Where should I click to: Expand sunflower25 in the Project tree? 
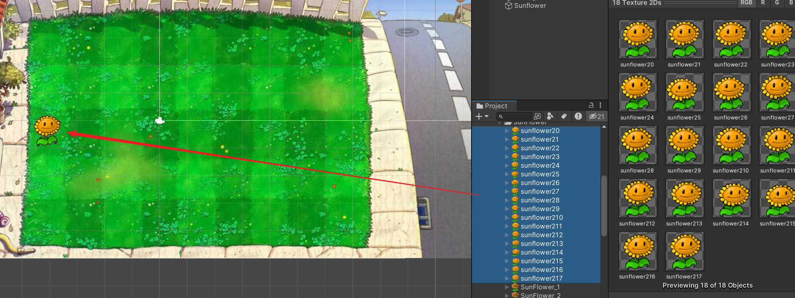pyautogui.click(x=507, y=174)
